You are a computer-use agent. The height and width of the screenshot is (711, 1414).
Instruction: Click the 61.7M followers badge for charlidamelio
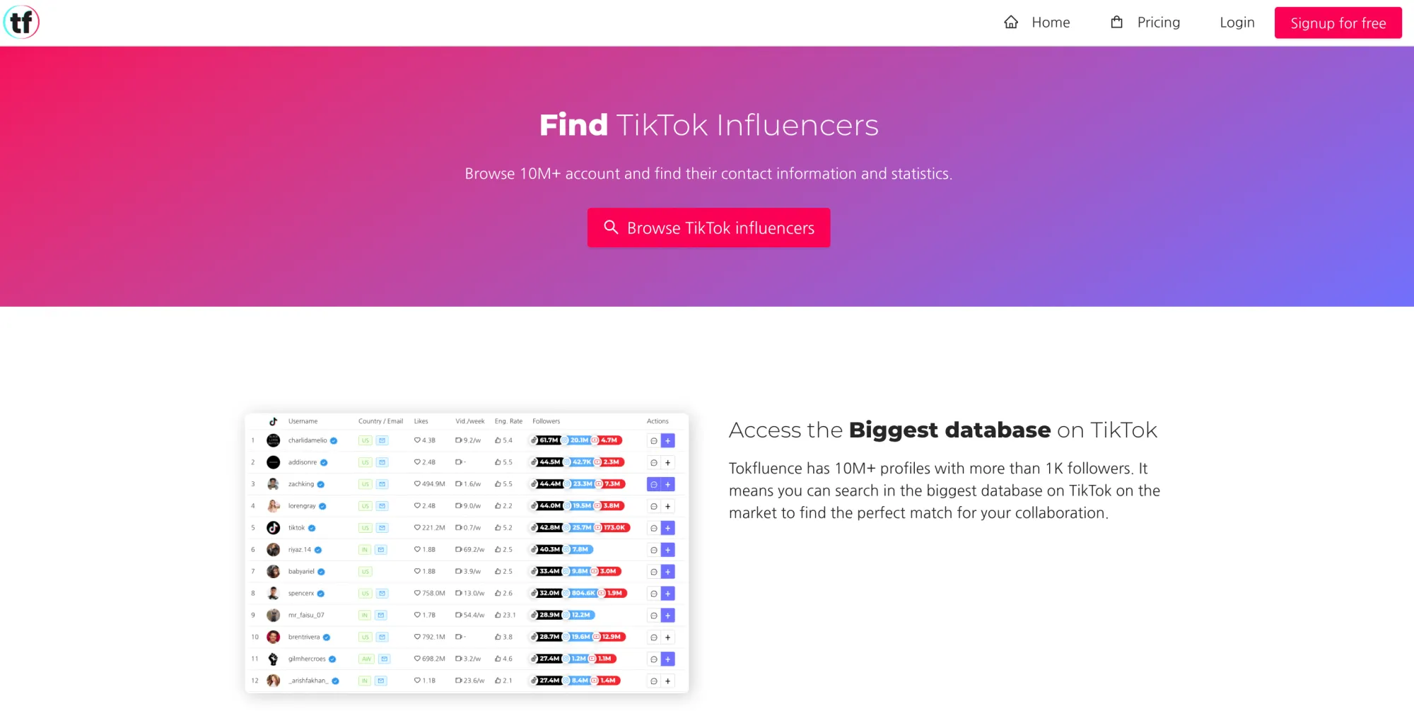coord(548,440)
